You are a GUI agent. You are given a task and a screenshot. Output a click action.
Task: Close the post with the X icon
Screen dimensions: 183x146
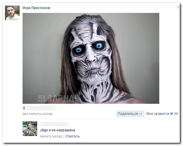(178, 7)
